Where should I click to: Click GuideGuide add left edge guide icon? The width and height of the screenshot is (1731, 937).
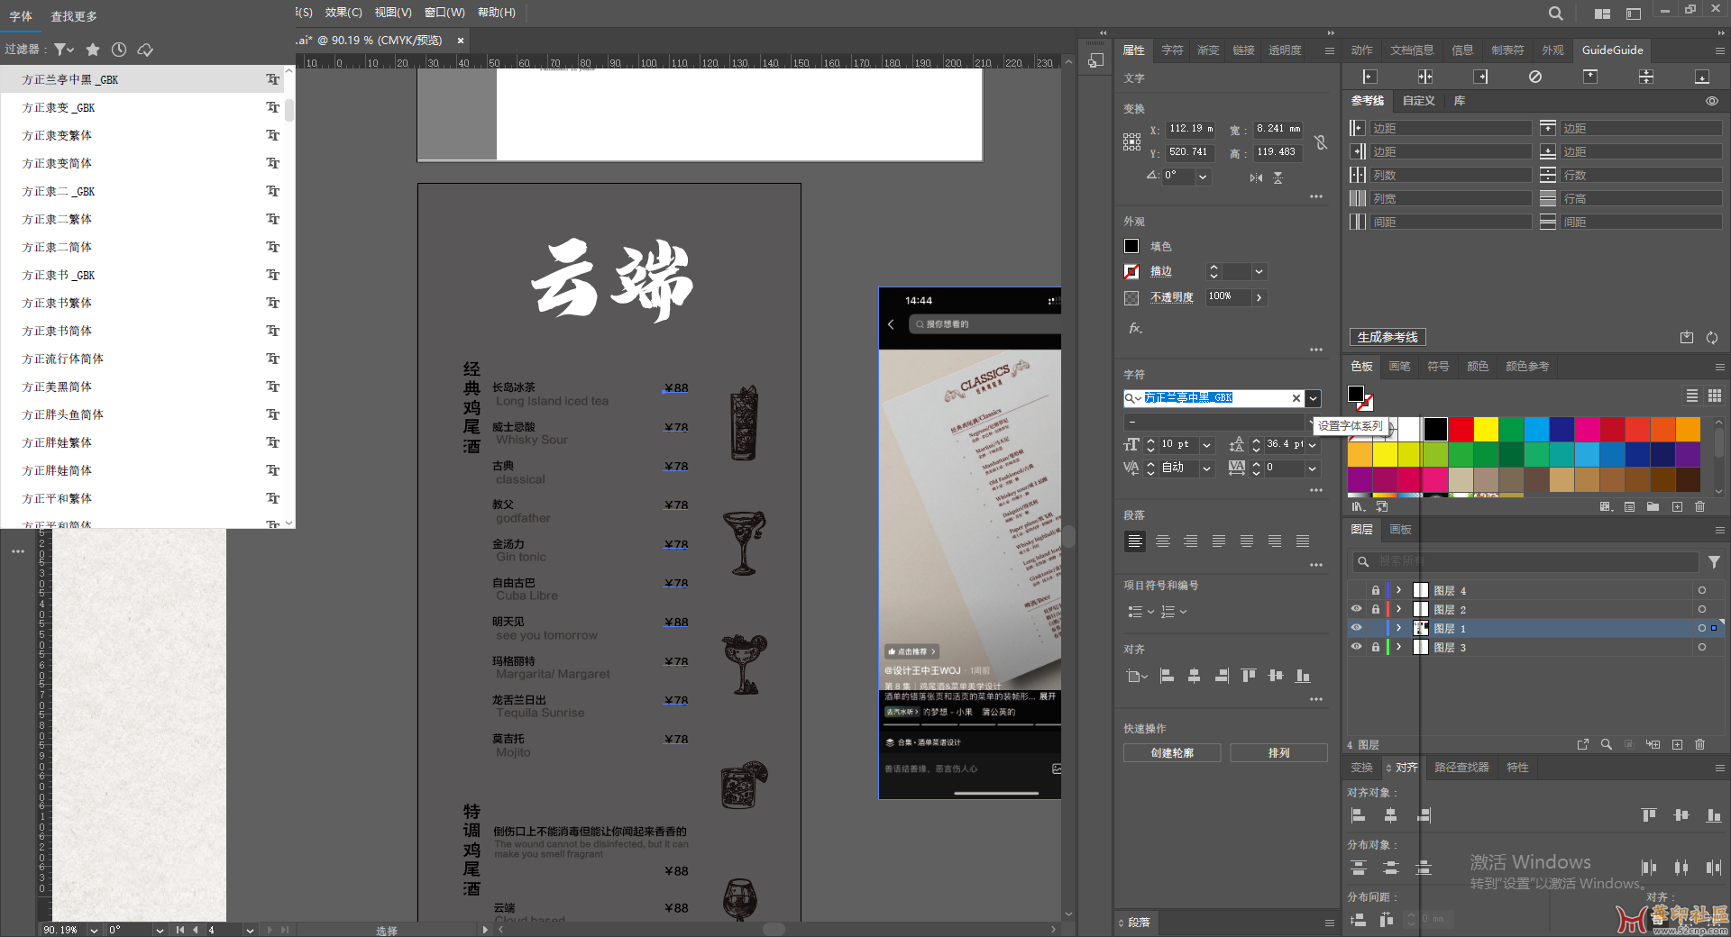pyautogui.click(x=1369, y=77)
